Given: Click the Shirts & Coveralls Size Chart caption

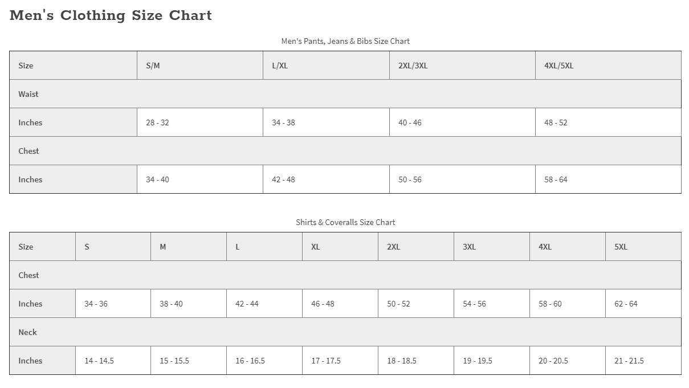Looking at the screenshot, I should [345, 222].
